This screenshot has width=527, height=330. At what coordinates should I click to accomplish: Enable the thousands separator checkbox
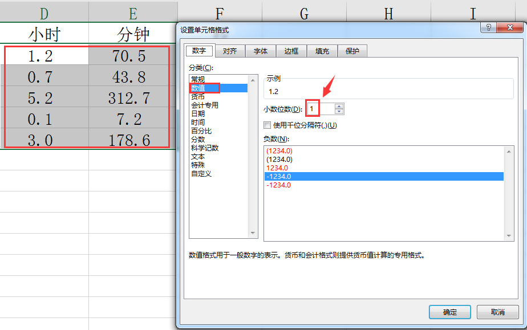pos(267,125)
